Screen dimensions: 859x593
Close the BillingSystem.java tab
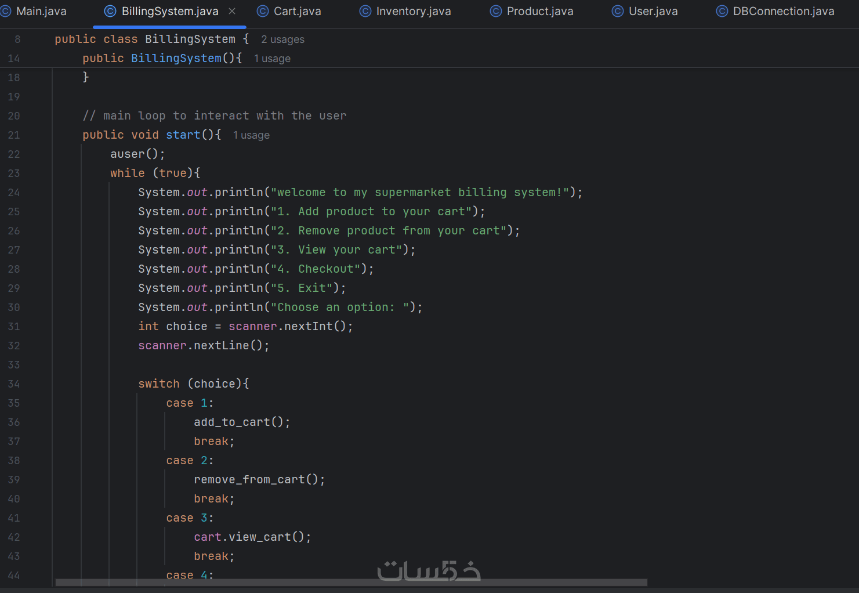(x=232, y=11)
